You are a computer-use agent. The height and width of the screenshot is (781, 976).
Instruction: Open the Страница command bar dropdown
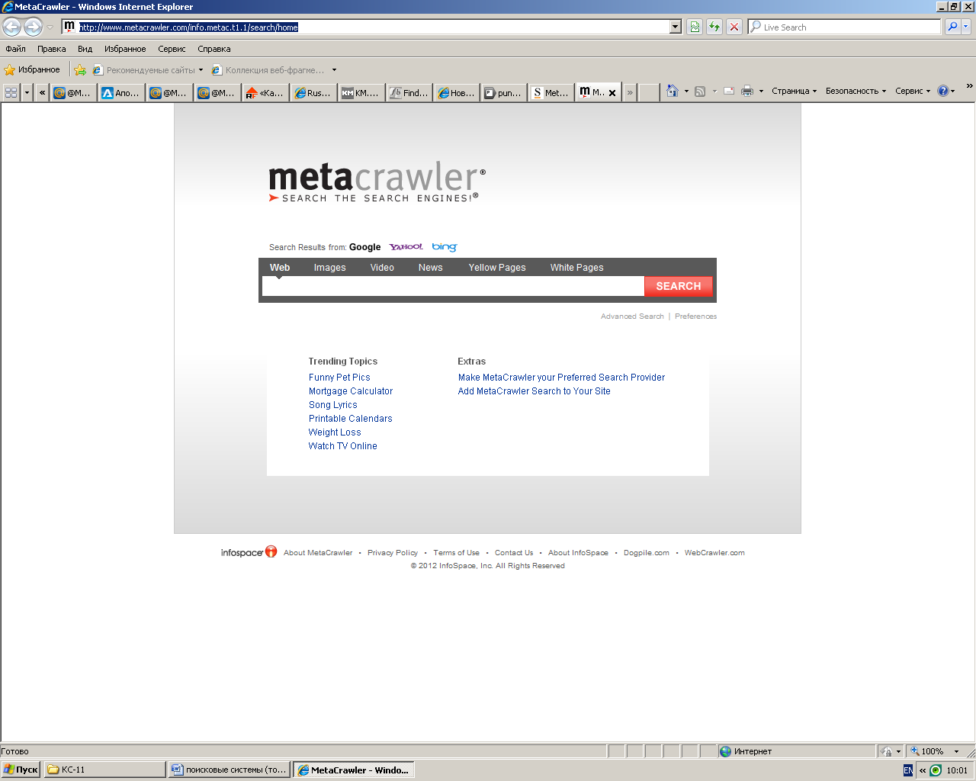pos(794,91)
